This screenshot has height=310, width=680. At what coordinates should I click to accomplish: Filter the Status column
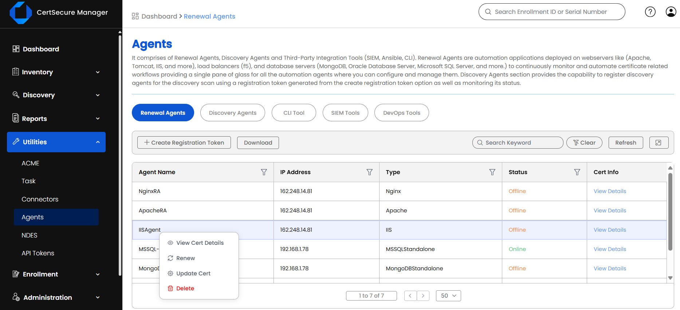(577, 172)
